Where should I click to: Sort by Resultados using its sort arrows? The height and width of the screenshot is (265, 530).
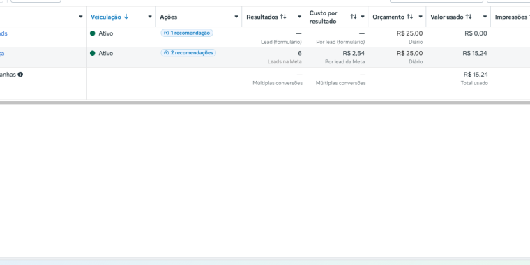coord(283,17)
